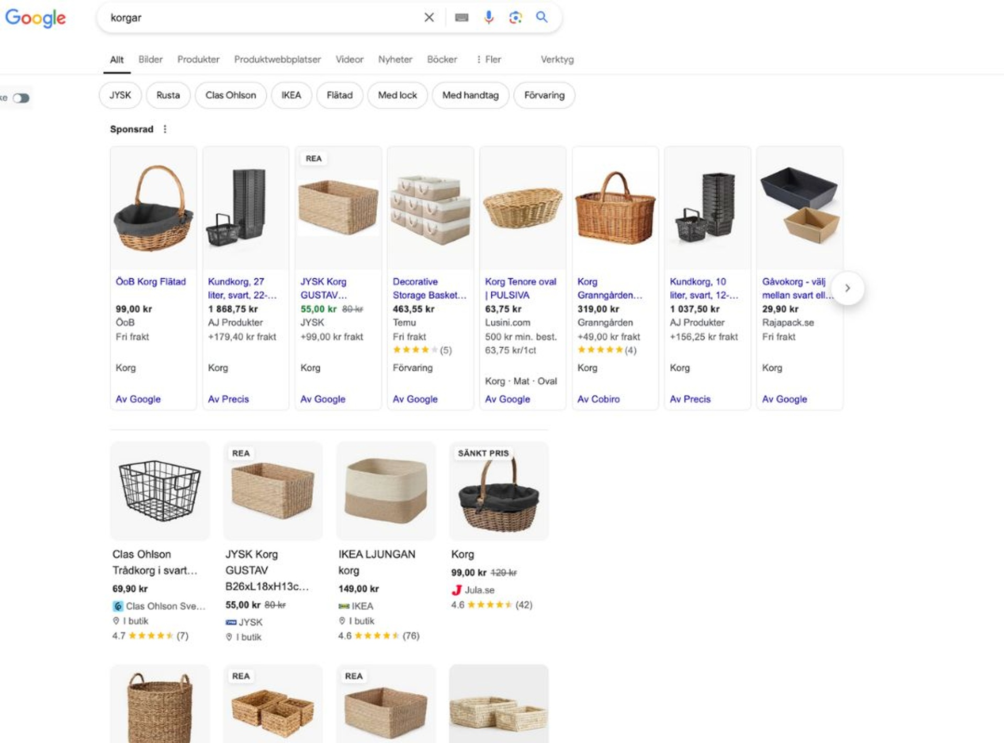Image resolution: width=1004 pixels, height=743 pixels.
Task: Click the Rajapack gift tray thumbnail
Action: [800, 209]
